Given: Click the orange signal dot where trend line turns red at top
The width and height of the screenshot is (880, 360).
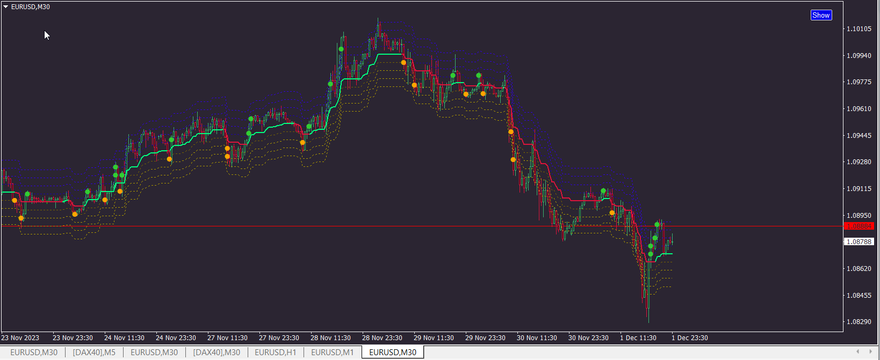Looking at the screenshot, I should (x=403, y=63).
